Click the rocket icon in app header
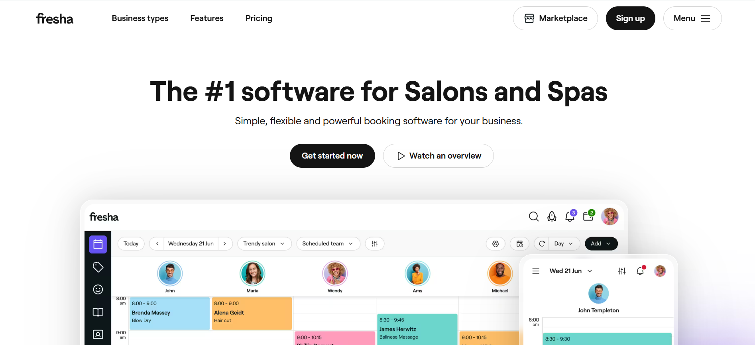The height and width of the screenshot is (345, 755). pyautogui.click(x=552, y=216)
